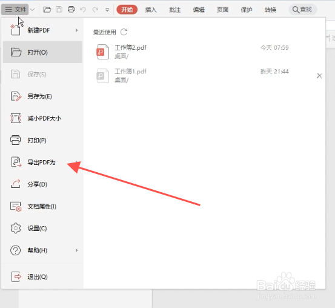This screenshot has height=308, width=335.
Task: Click the 打开 folder icon in menu
Action: [16, 52]
